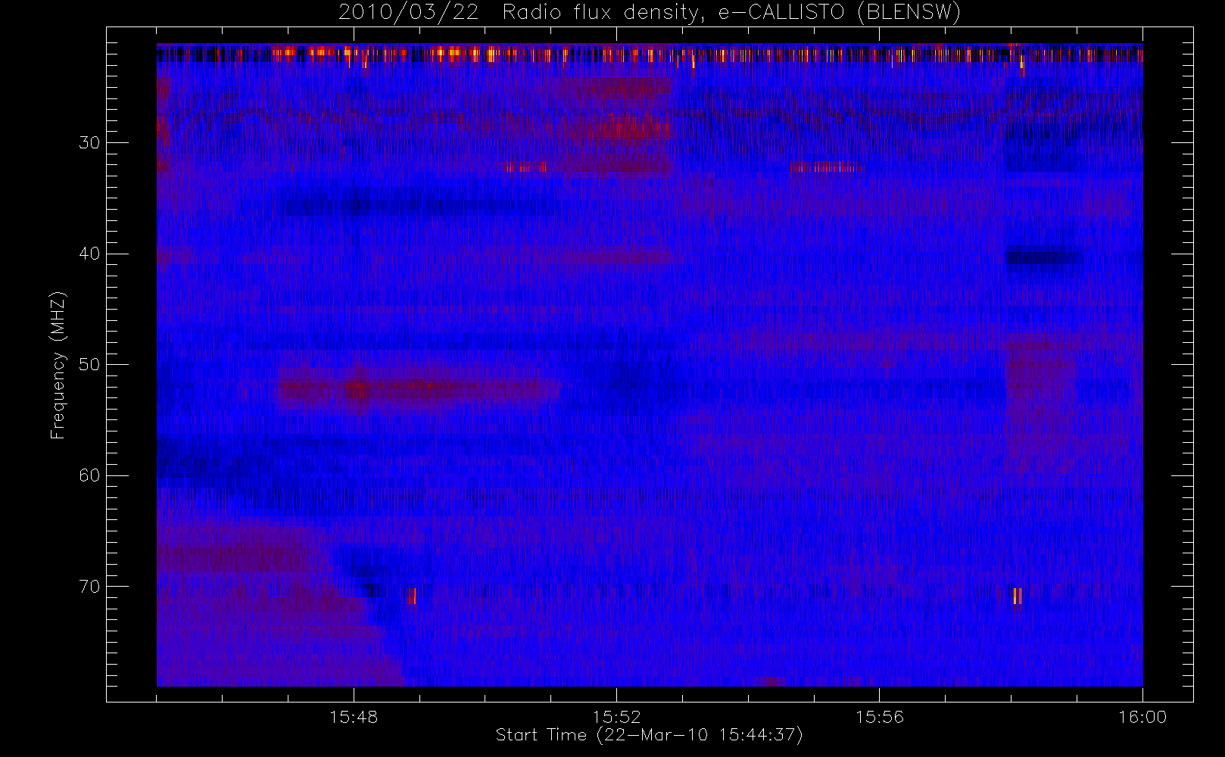
Task: Click the 'Start Time (22-Mar-10 15:44:37)' label
Action: click(649, 735)
